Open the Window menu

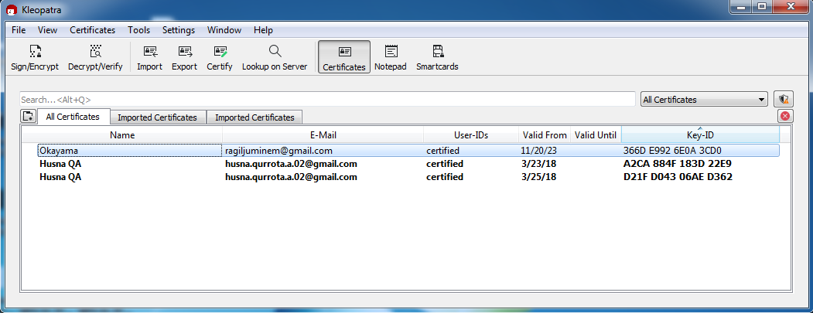224,30
